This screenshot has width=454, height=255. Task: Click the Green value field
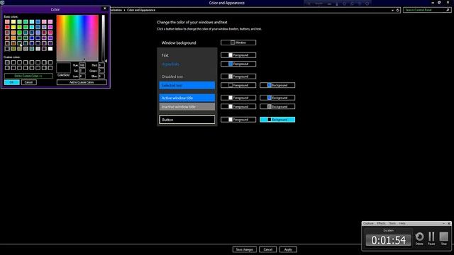point(101,71)
